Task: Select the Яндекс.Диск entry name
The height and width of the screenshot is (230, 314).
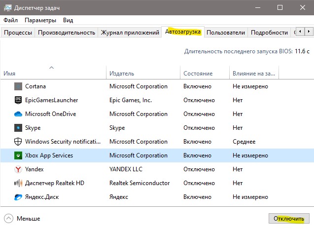Action: 42,197
